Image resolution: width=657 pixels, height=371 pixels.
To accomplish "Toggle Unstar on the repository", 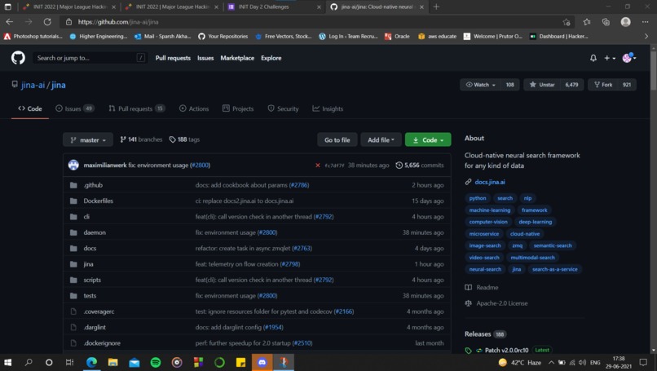I will tap(542, 85).
